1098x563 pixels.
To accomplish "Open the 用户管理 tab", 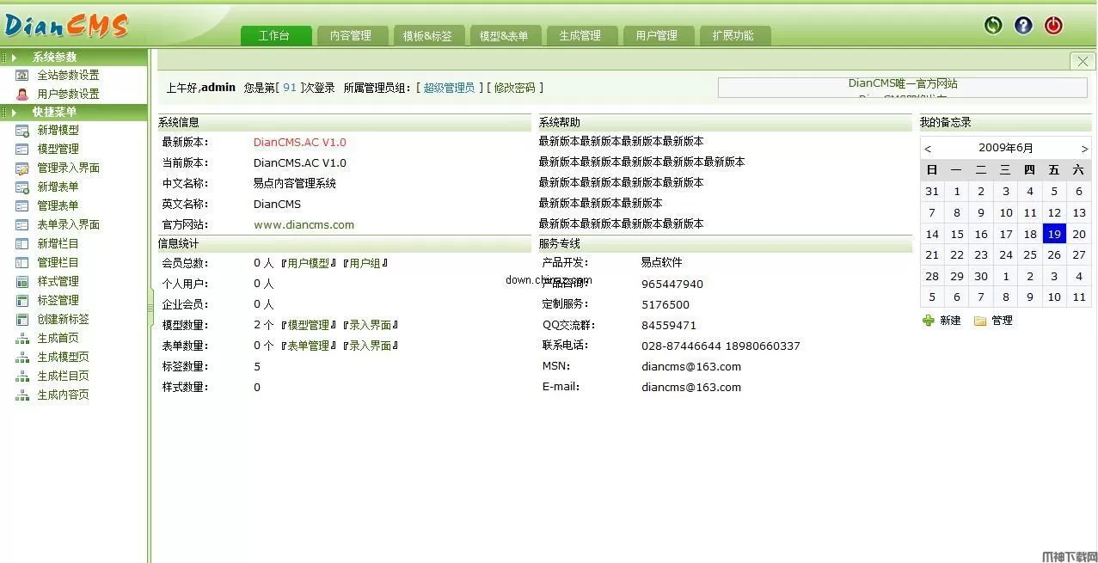I will pyautogui.click(x=658, y=35).
